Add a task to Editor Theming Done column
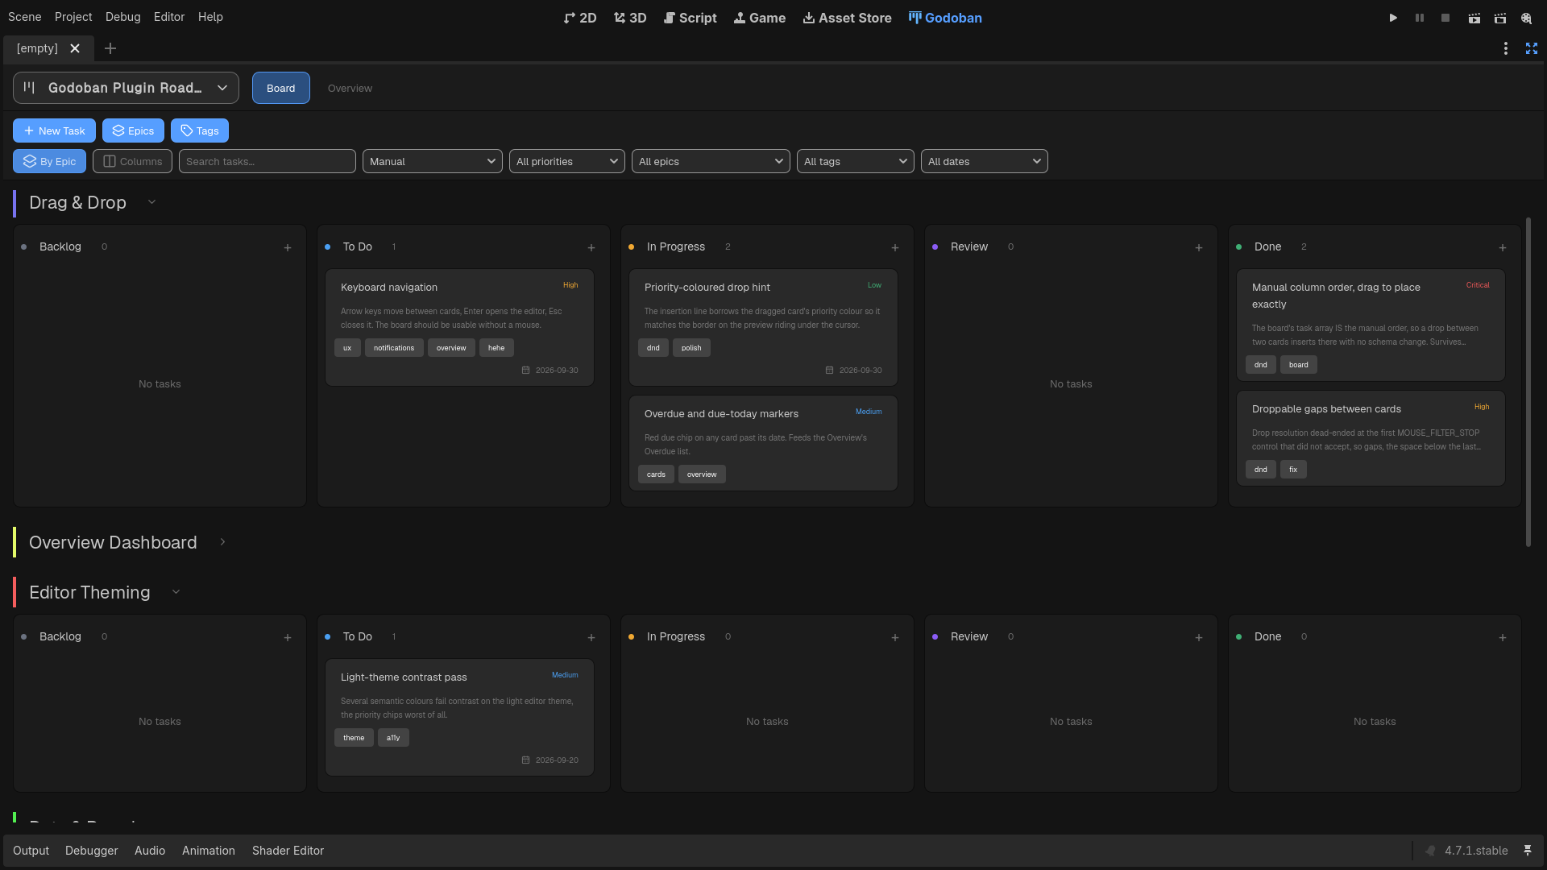Viewport: 1547px width, 870px height. (1503, 637)
